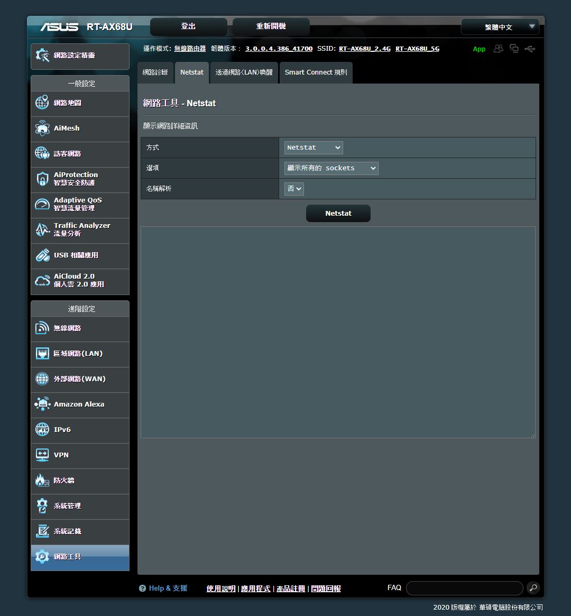Image resolution: width=571 pixels, height=616 pixels.
Task: Open the 選項 顯示所有的 sockets dropdown
Action: click(331, 168)
